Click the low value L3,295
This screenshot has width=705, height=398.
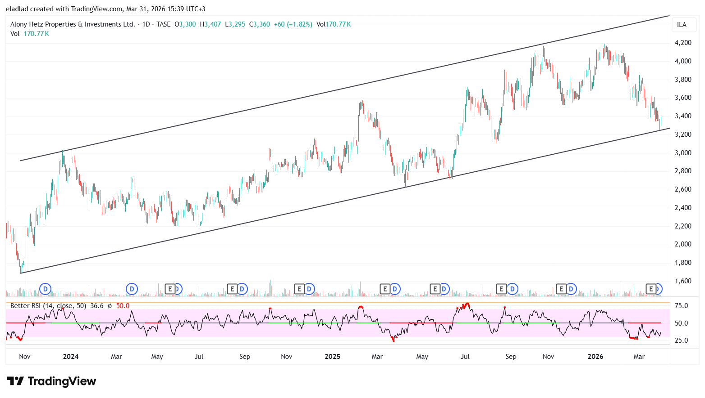[x=235, y=24]
